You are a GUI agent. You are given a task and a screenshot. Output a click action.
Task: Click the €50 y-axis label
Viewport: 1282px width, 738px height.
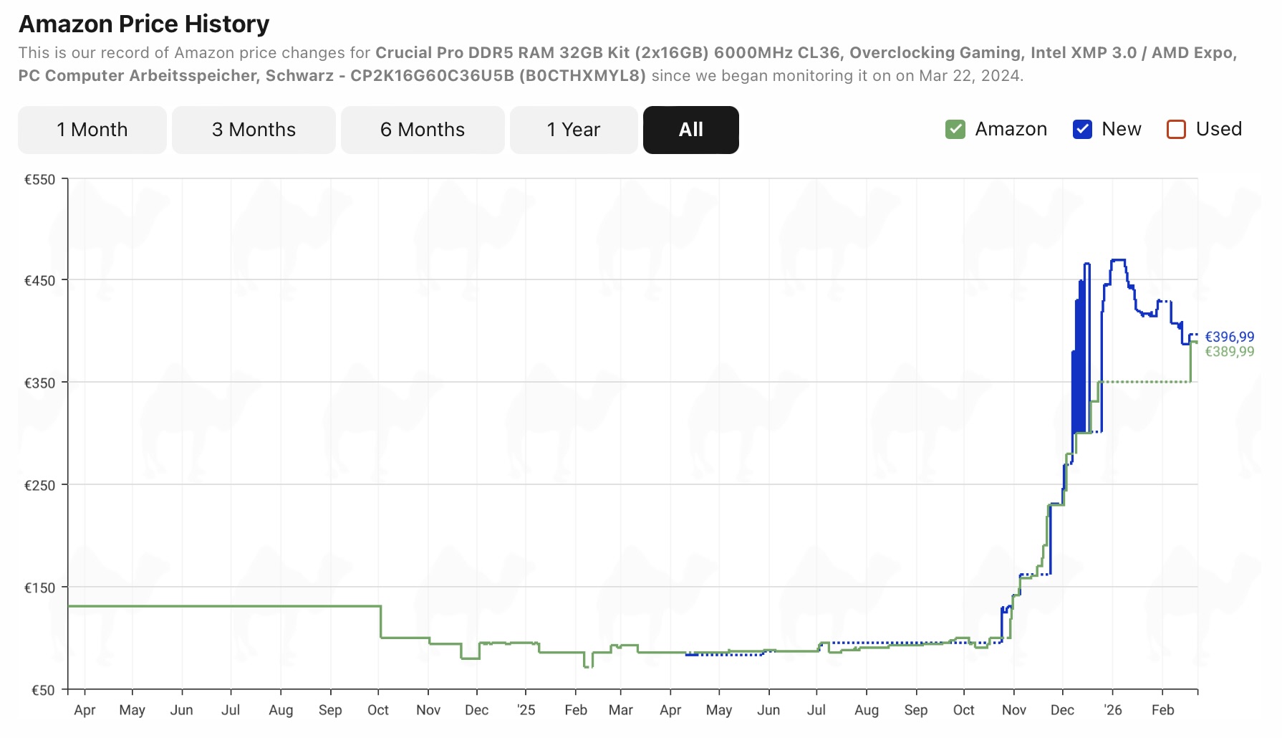pyautogui.click(x=43, y=690)
